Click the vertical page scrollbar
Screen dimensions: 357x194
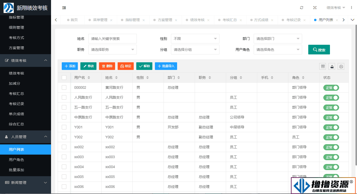356,95
